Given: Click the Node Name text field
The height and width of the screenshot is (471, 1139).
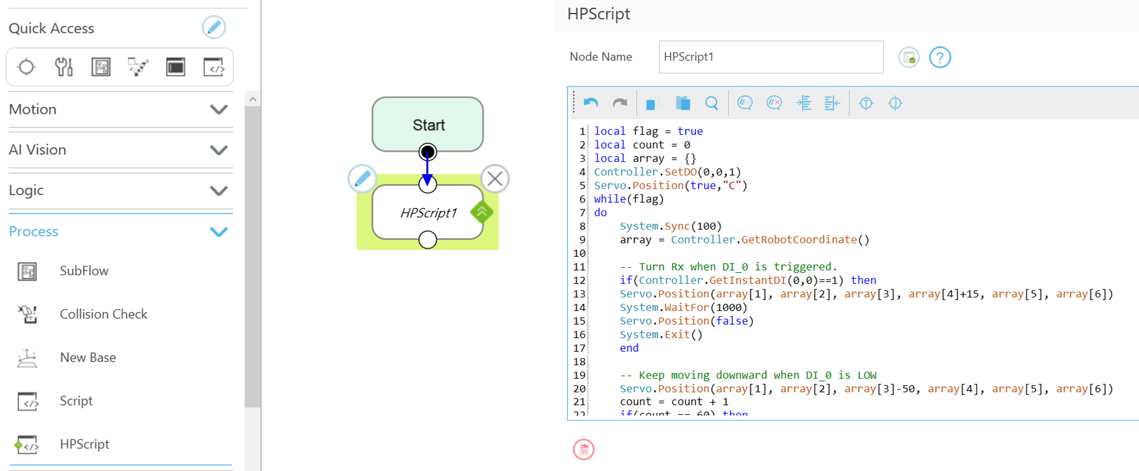Looking at the screenshot, I should [x=770, y=57].
